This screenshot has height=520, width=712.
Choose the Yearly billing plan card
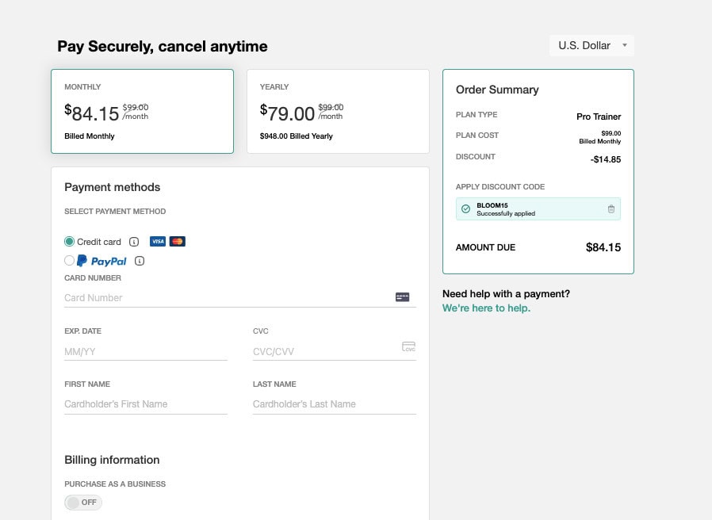pyautogui.click(x=338, y=111)
